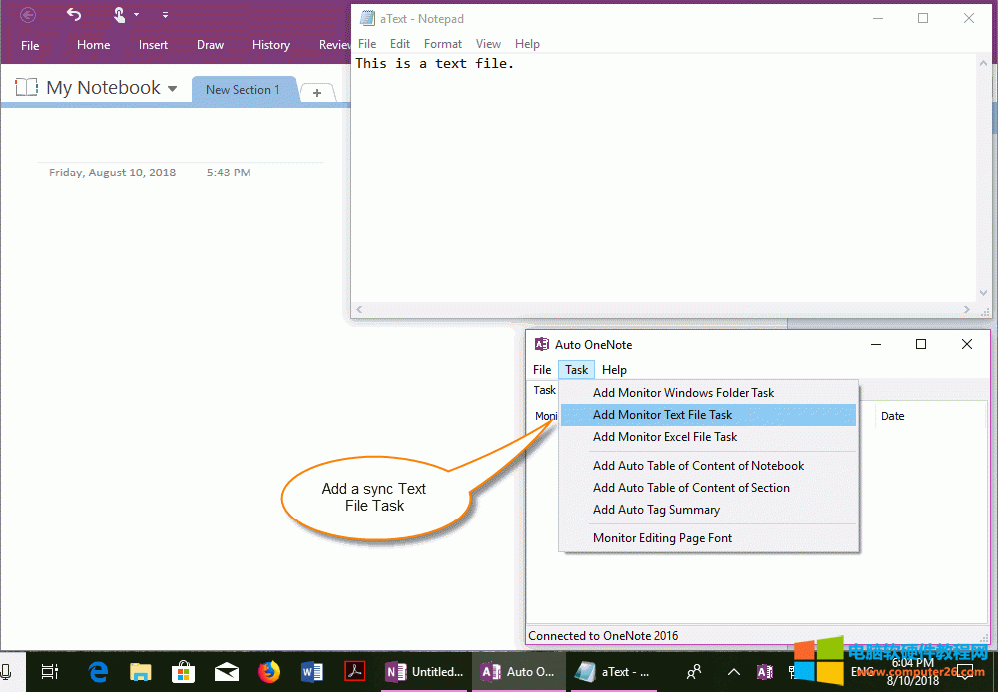The height and width of the screenshot is (692, 998).
Task: Click the Back navigation arrow in OneNote
Action: click(x=27, y=14)
